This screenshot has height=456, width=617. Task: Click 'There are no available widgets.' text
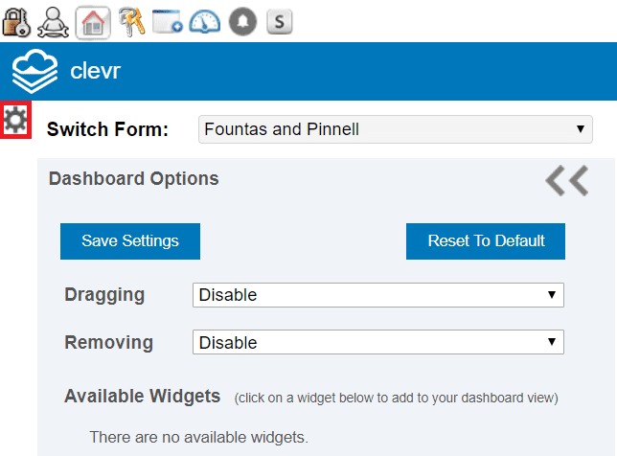[198, 437]
